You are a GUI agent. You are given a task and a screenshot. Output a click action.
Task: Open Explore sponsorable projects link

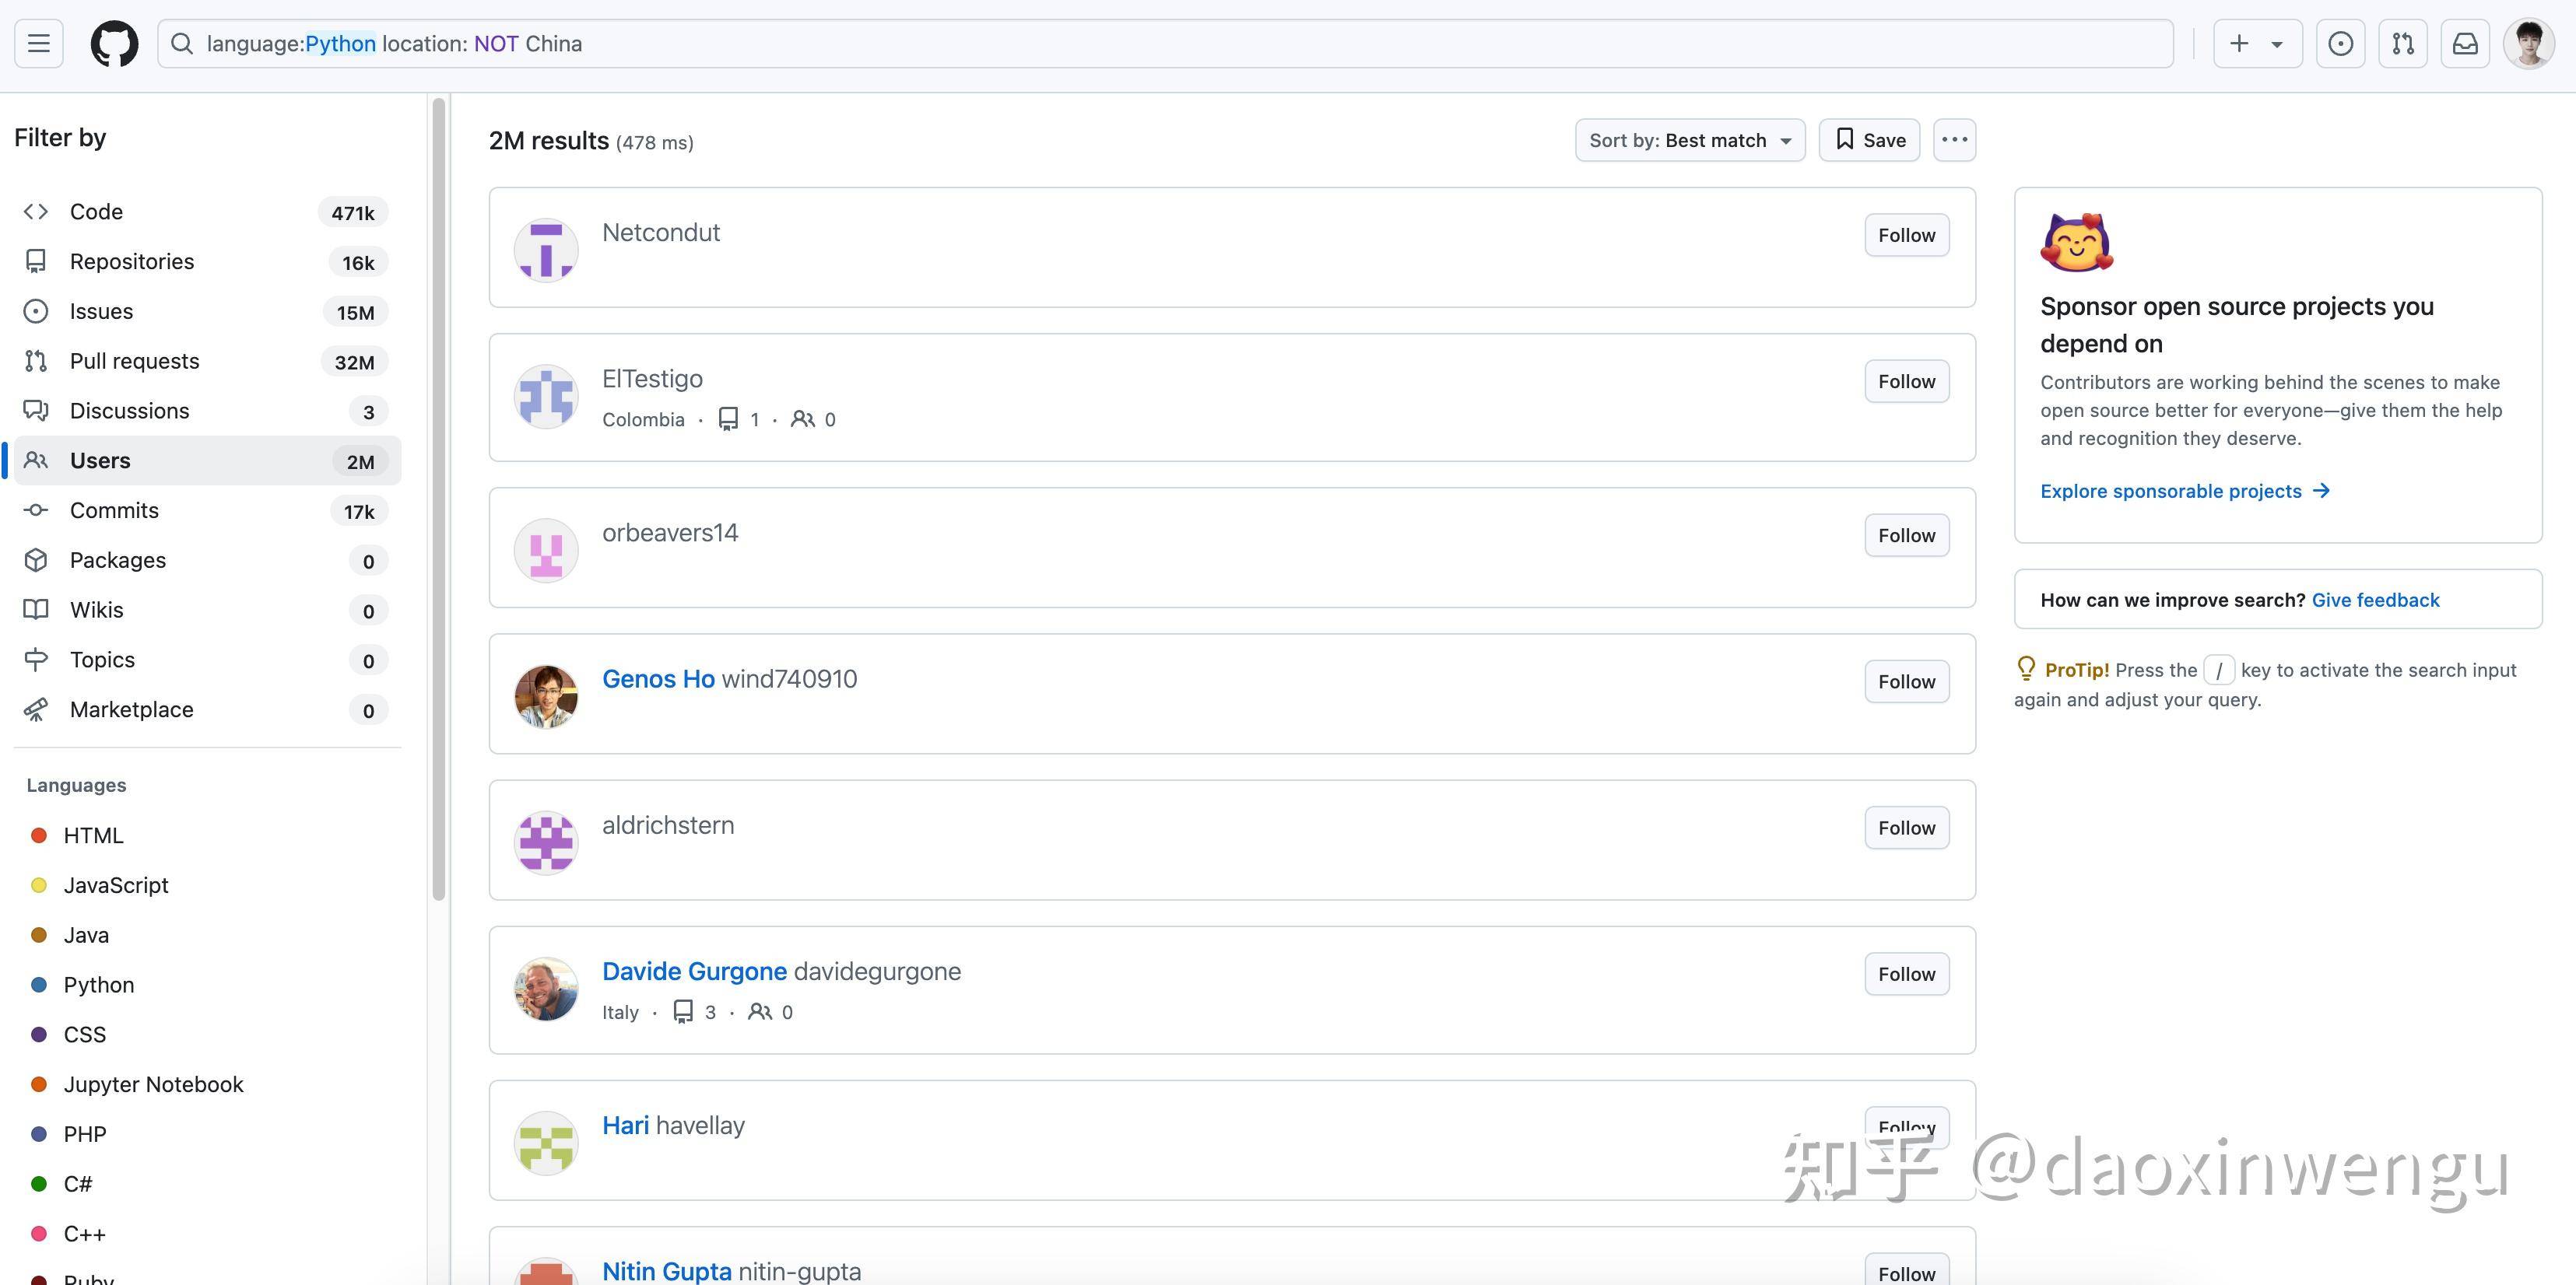point(2185,491)
